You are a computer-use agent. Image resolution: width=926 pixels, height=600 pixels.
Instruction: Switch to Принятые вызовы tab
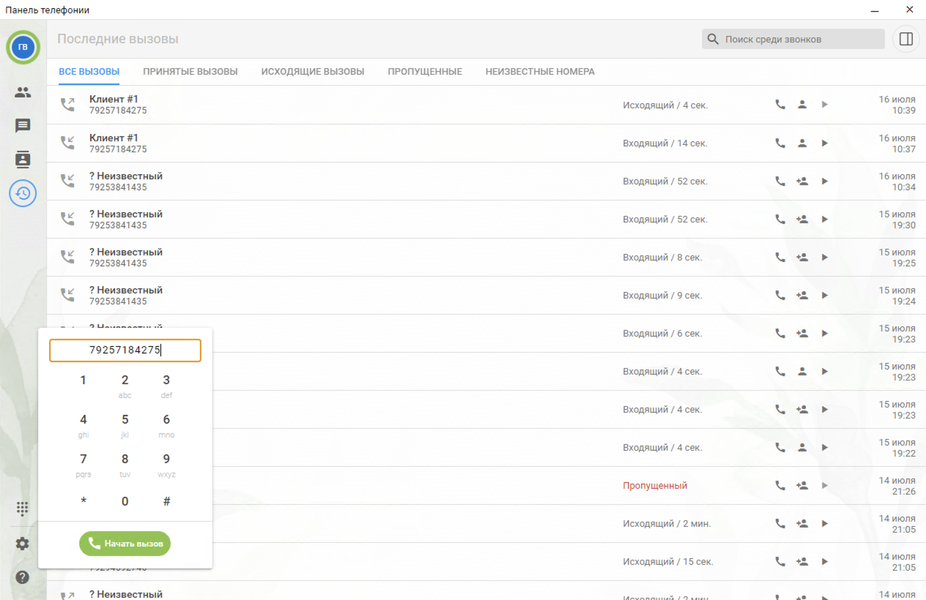(x=190, y=72)
